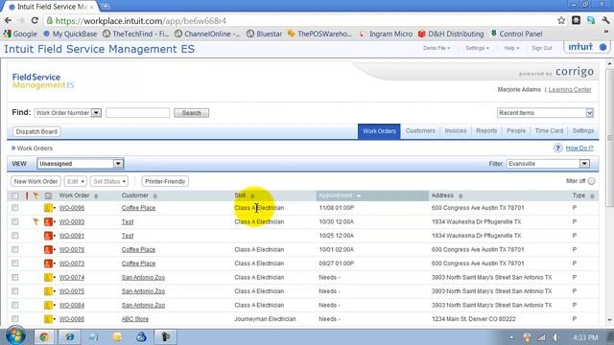Screen dimensions: 614x345
Task: Open status icon menu for WO-0073
Action: click(49, 264)
